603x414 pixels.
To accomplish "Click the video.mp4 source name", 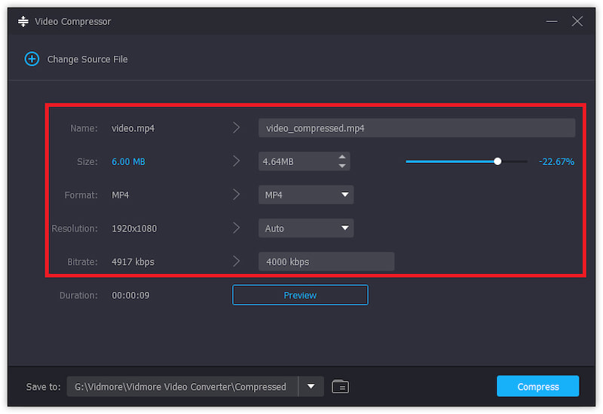I will 133,128.
